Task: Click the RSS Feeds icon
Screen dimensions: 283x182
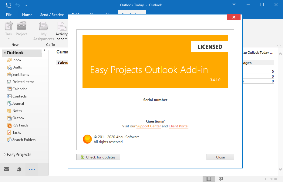Action: (x=9, y=125)
